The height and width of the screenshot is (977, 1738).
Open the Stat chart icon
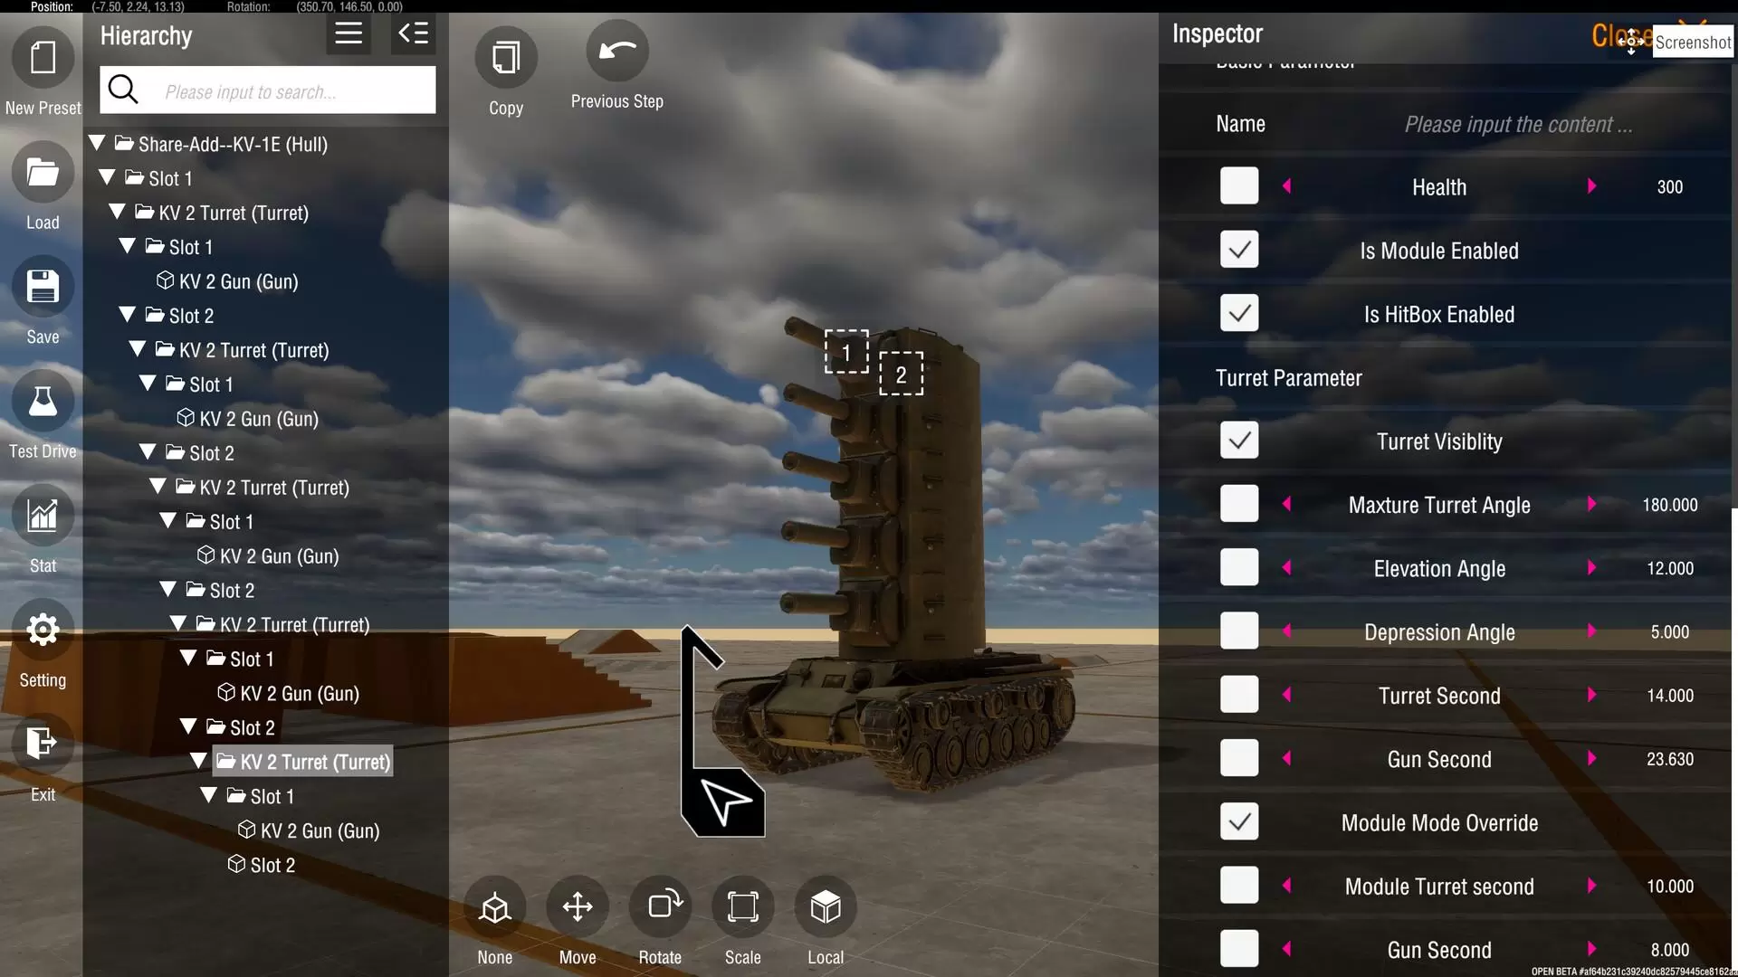pyautogui.click(x=43, y=516)
